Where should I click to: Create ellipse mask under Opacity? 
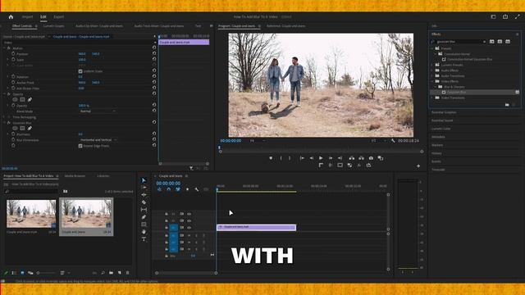click(15, 100)
